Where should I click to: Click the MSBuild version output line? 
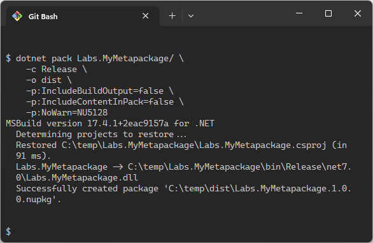click(x=110, y=124)
